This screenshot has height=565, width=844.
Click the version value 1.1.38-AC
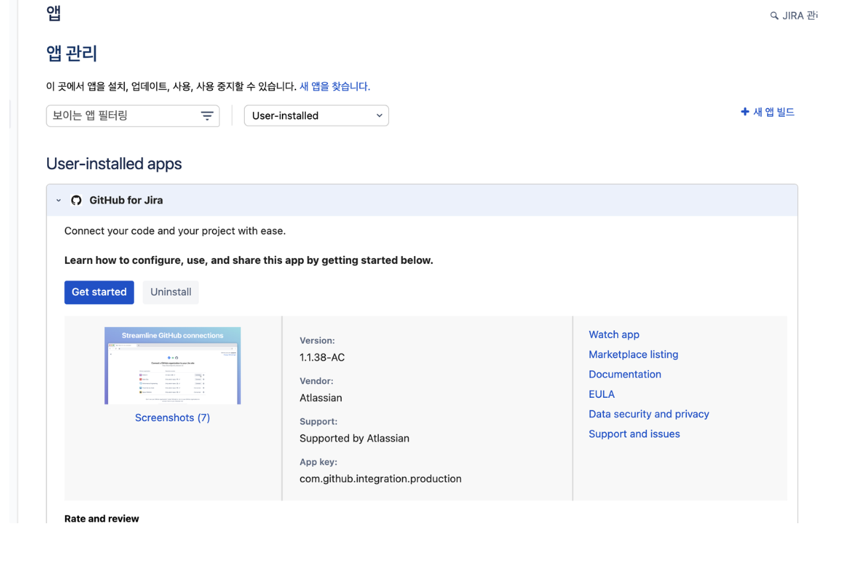click(322, 357)
